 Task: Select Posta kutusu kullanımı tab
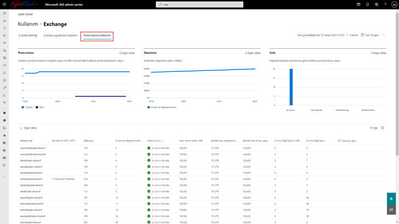(97, 36)
